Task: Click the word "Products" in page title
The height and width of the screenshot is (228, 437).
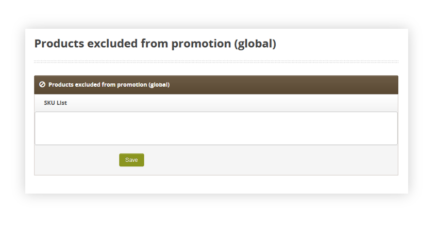Action: tap(59, 44)
